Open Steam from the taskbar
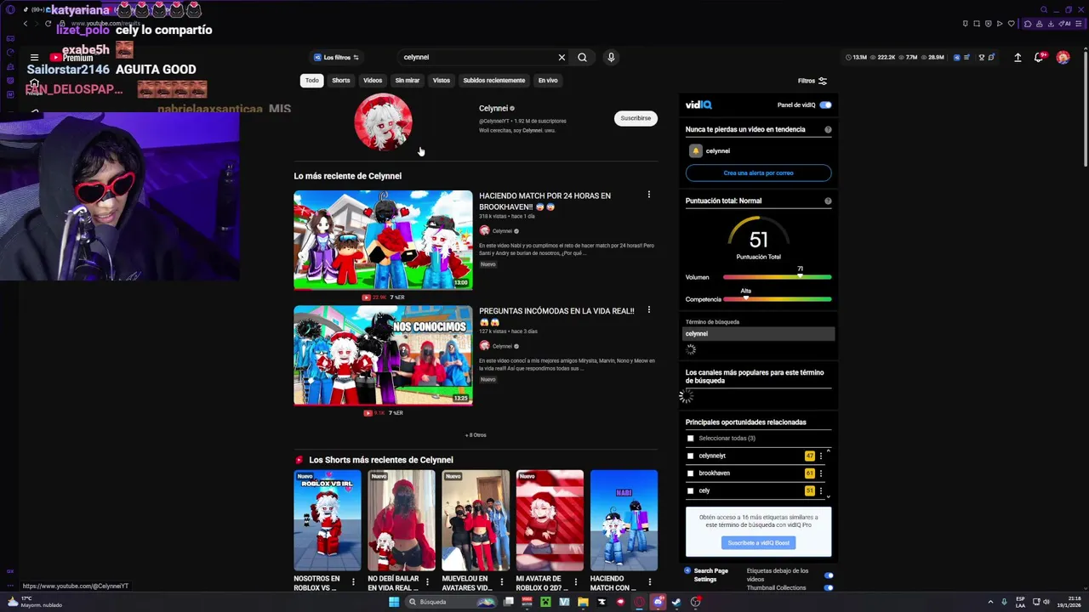This screenshot has height=612, width=1089. 676,602
